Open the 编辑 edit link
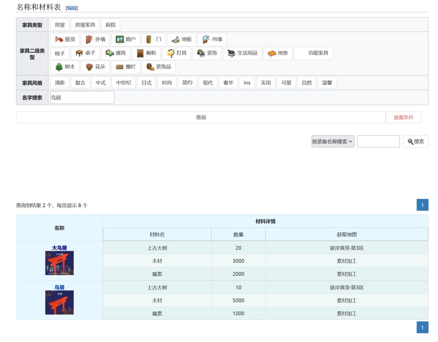The width and height of the screenshot is (438, 342). tap(71, 8)
